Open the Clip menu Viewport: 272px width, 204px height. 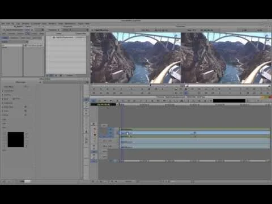pyautogui.click(x=18, y=24)
